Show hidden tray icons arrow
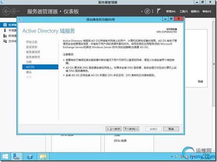217x162 pixels. [x=172, y=157]
